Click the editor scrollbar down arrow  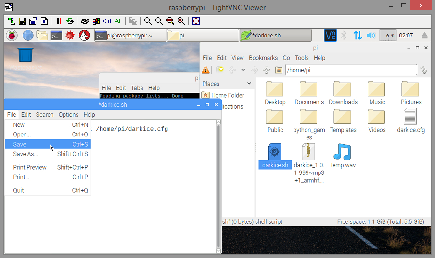point(218,251)
